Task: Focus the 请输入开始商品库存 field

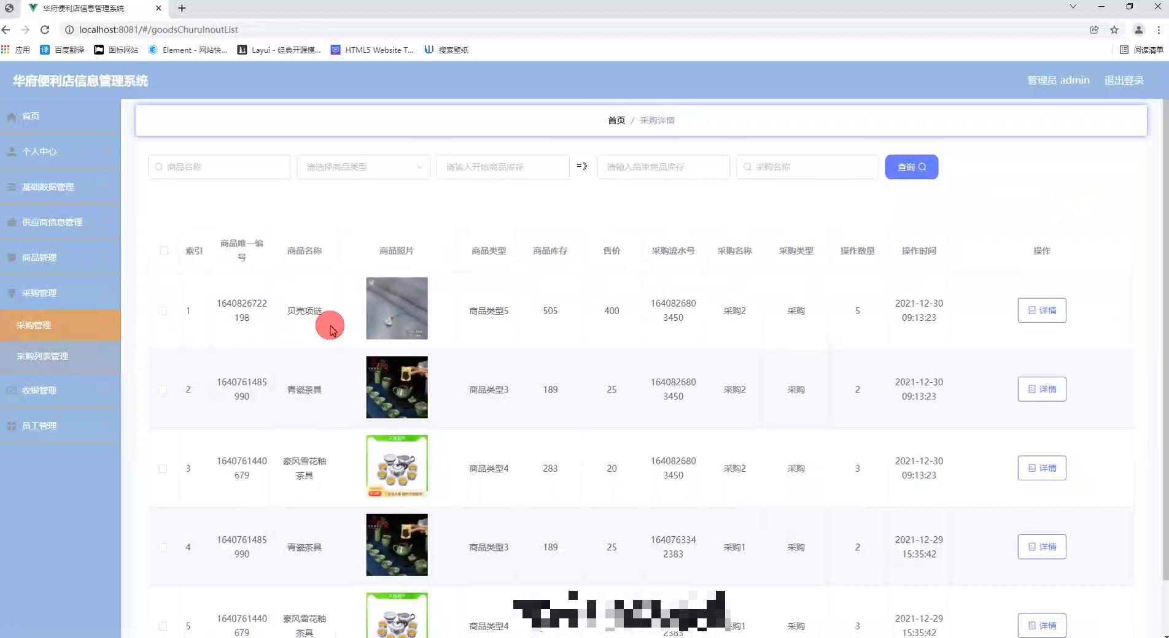Action: point(503,167)
